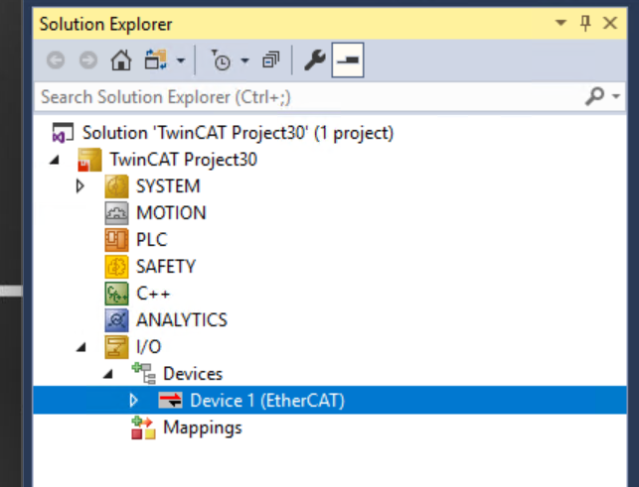Open Properties via the wrench icon
Image resolution: width=639 pixels, height=487 pixels.
(x=315, y=61)
